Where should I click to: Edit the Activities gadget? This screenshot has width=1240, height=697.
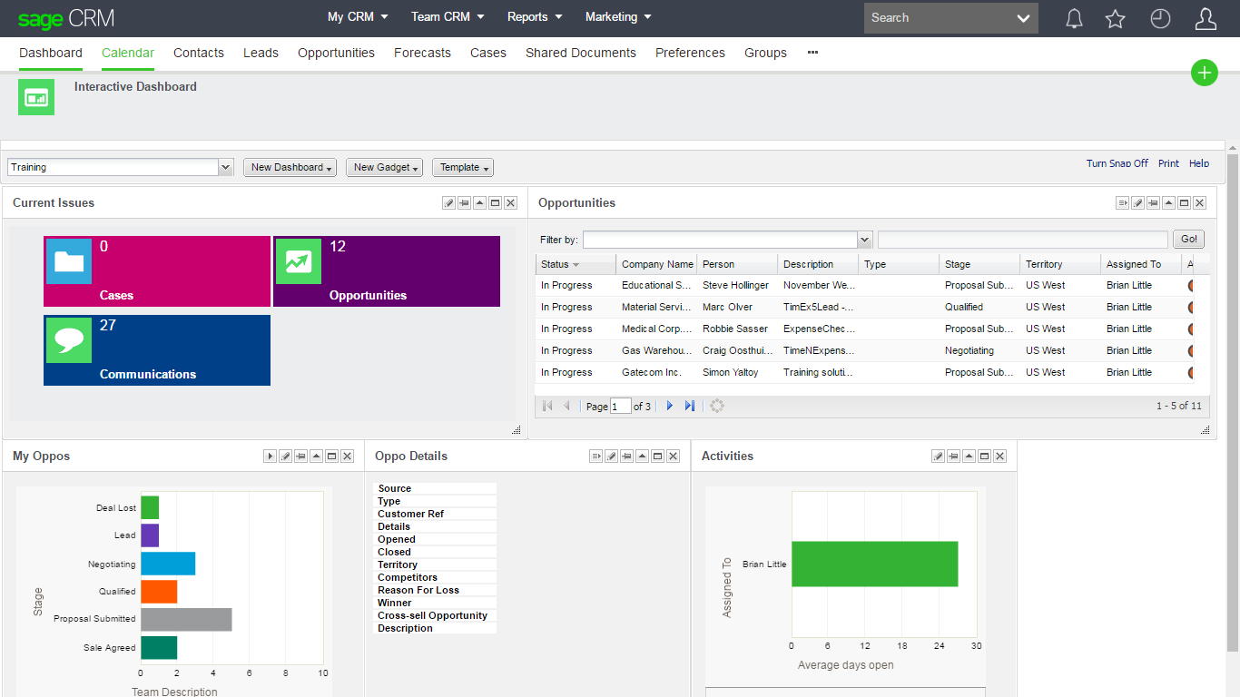pyautogui.click(x=938, y=456)
